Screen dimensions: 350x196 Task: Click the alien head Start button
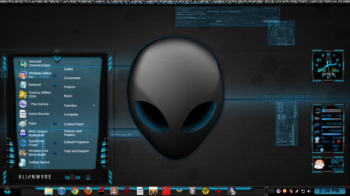[x=7, y=191]
